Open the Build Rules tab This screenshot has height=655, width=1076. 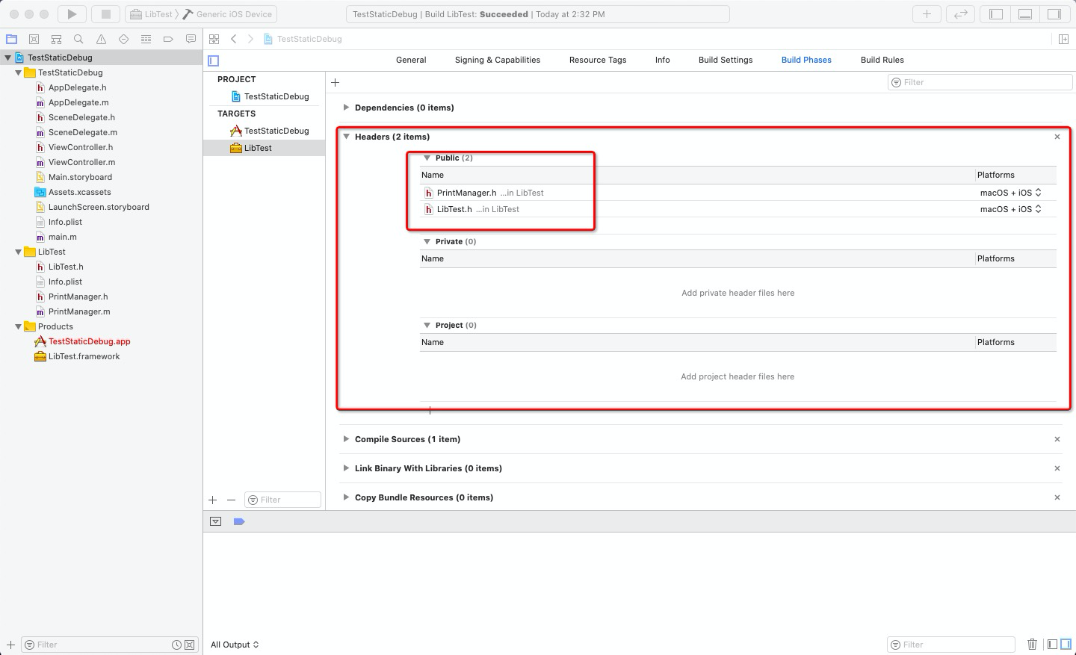pos(882,60)
